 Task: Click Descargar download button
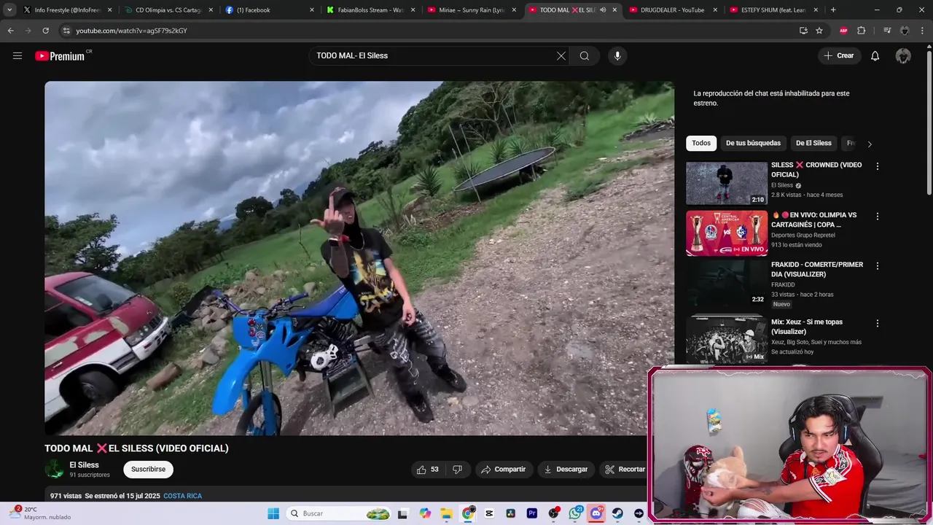point(566,470)
